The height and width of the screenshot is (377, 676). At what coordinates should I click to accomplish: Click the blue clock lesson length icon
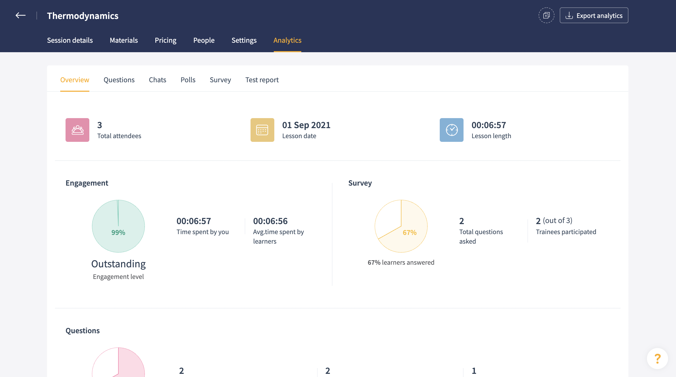point(452,130)
